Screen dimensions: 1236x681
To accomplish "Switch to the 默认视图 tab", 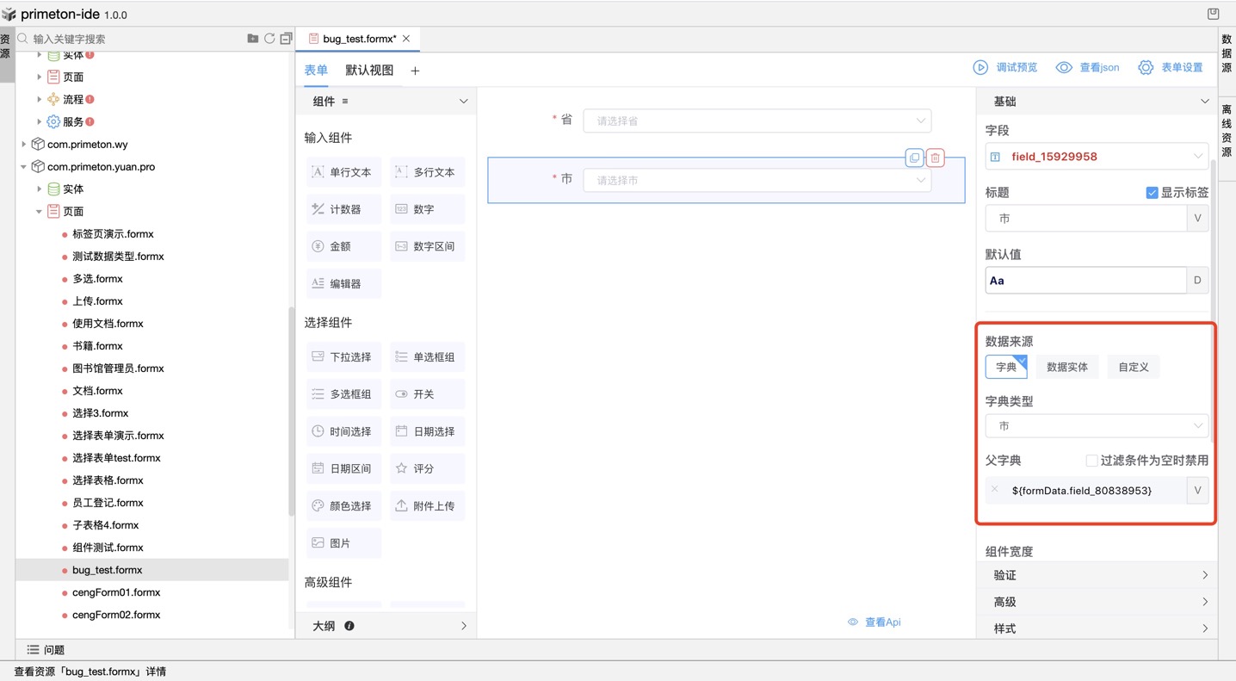I will [369, 70].
